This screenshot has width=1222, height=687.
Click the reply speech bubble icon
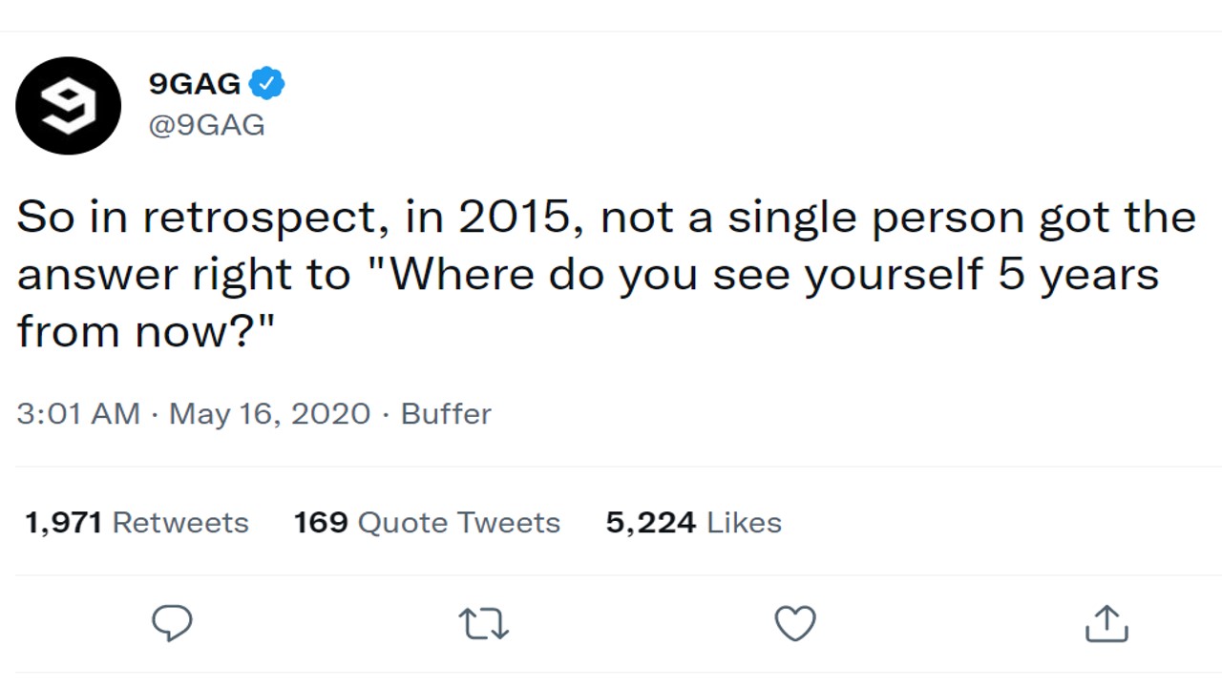point(172,624)
